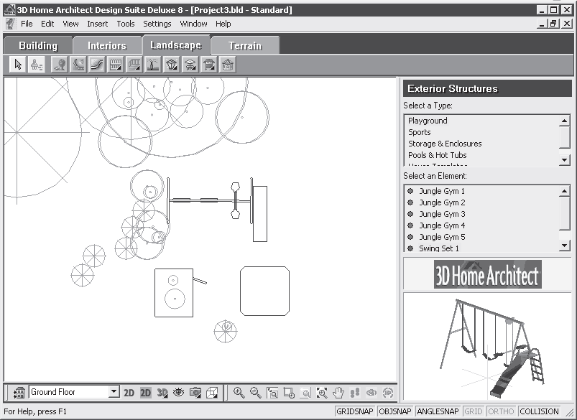Choose Pools & Hot Tubs type
The image size is (577, 420).
pos(437,155)
